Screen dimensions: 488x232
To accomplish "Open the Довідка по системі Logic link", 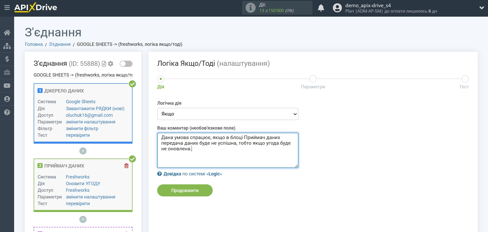I will point(192,174).
